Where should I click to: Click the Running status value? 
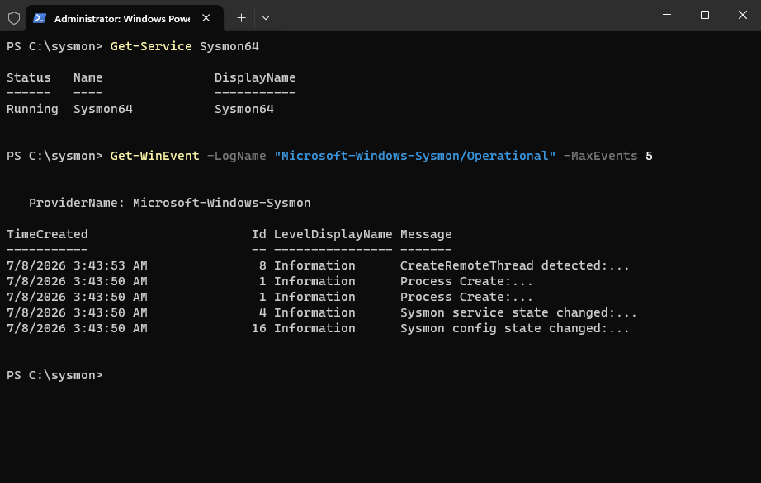coord(32,110)
